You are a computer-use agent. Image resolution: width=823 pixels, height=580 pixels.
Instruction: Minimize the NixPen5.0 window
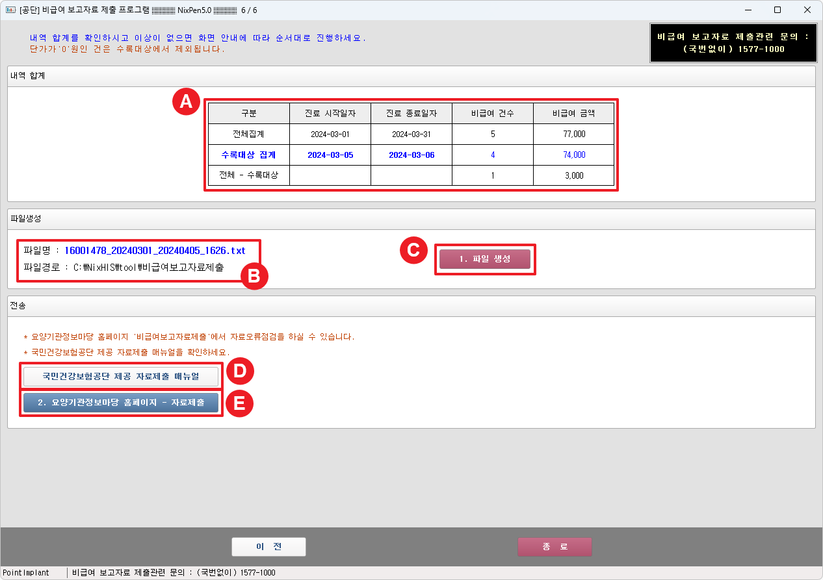pyautogui.click(x=748, y=10)
